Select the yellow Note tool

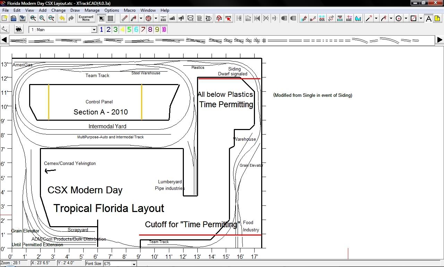437,18
